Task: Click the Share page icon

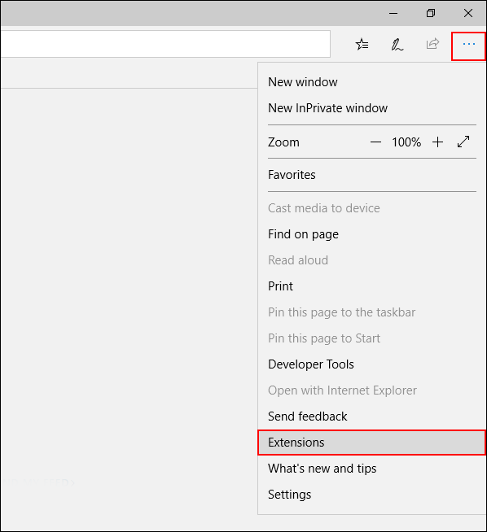Action: pos(432,44)
